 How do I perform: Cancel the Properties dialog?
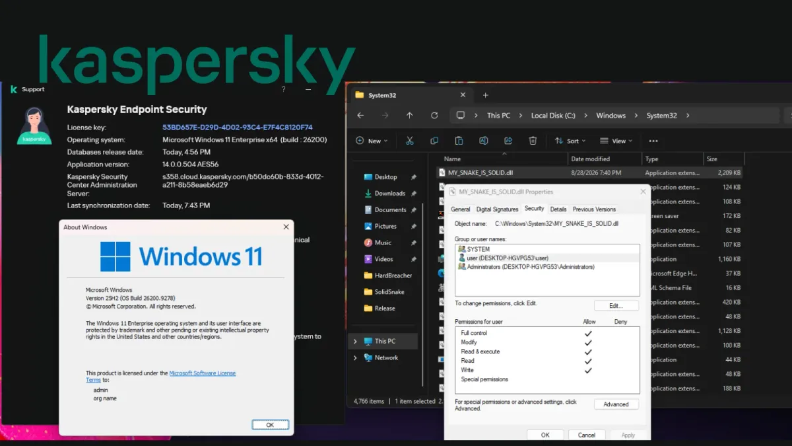coord(587,435)
